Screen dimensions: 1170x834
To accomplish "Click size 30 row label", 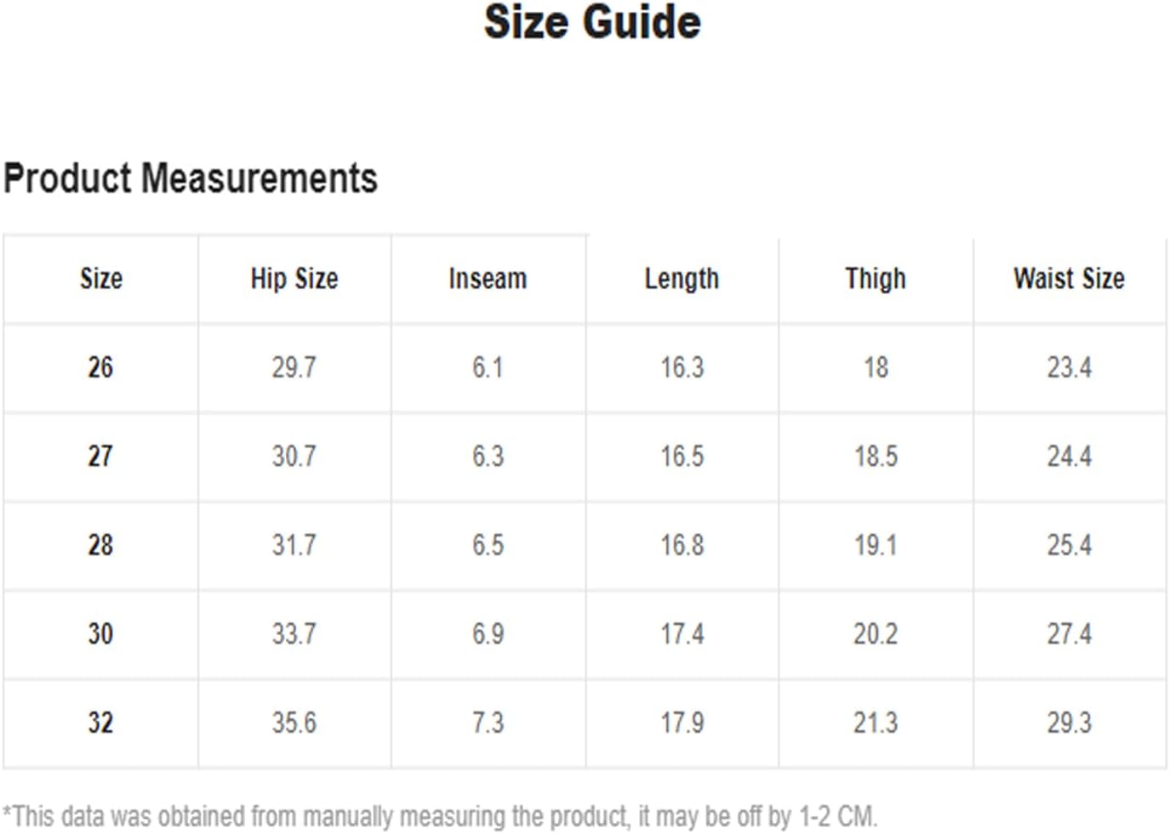I will tap(100, 634).
